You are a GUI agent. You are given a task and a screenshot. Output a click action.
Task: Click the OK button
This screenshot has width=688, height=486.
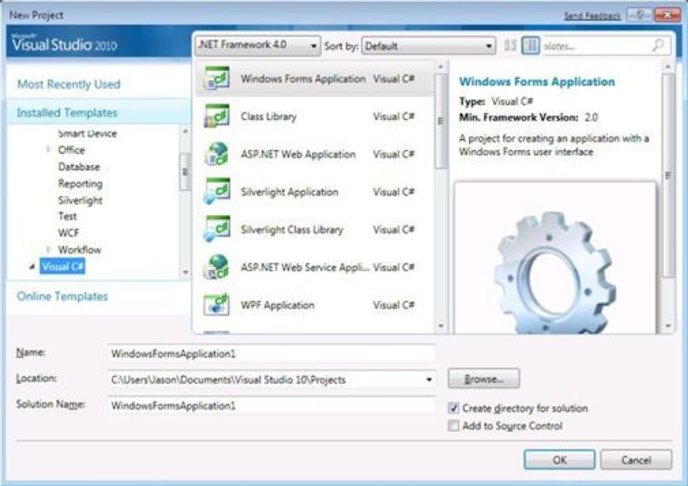[x=559, y=460]
